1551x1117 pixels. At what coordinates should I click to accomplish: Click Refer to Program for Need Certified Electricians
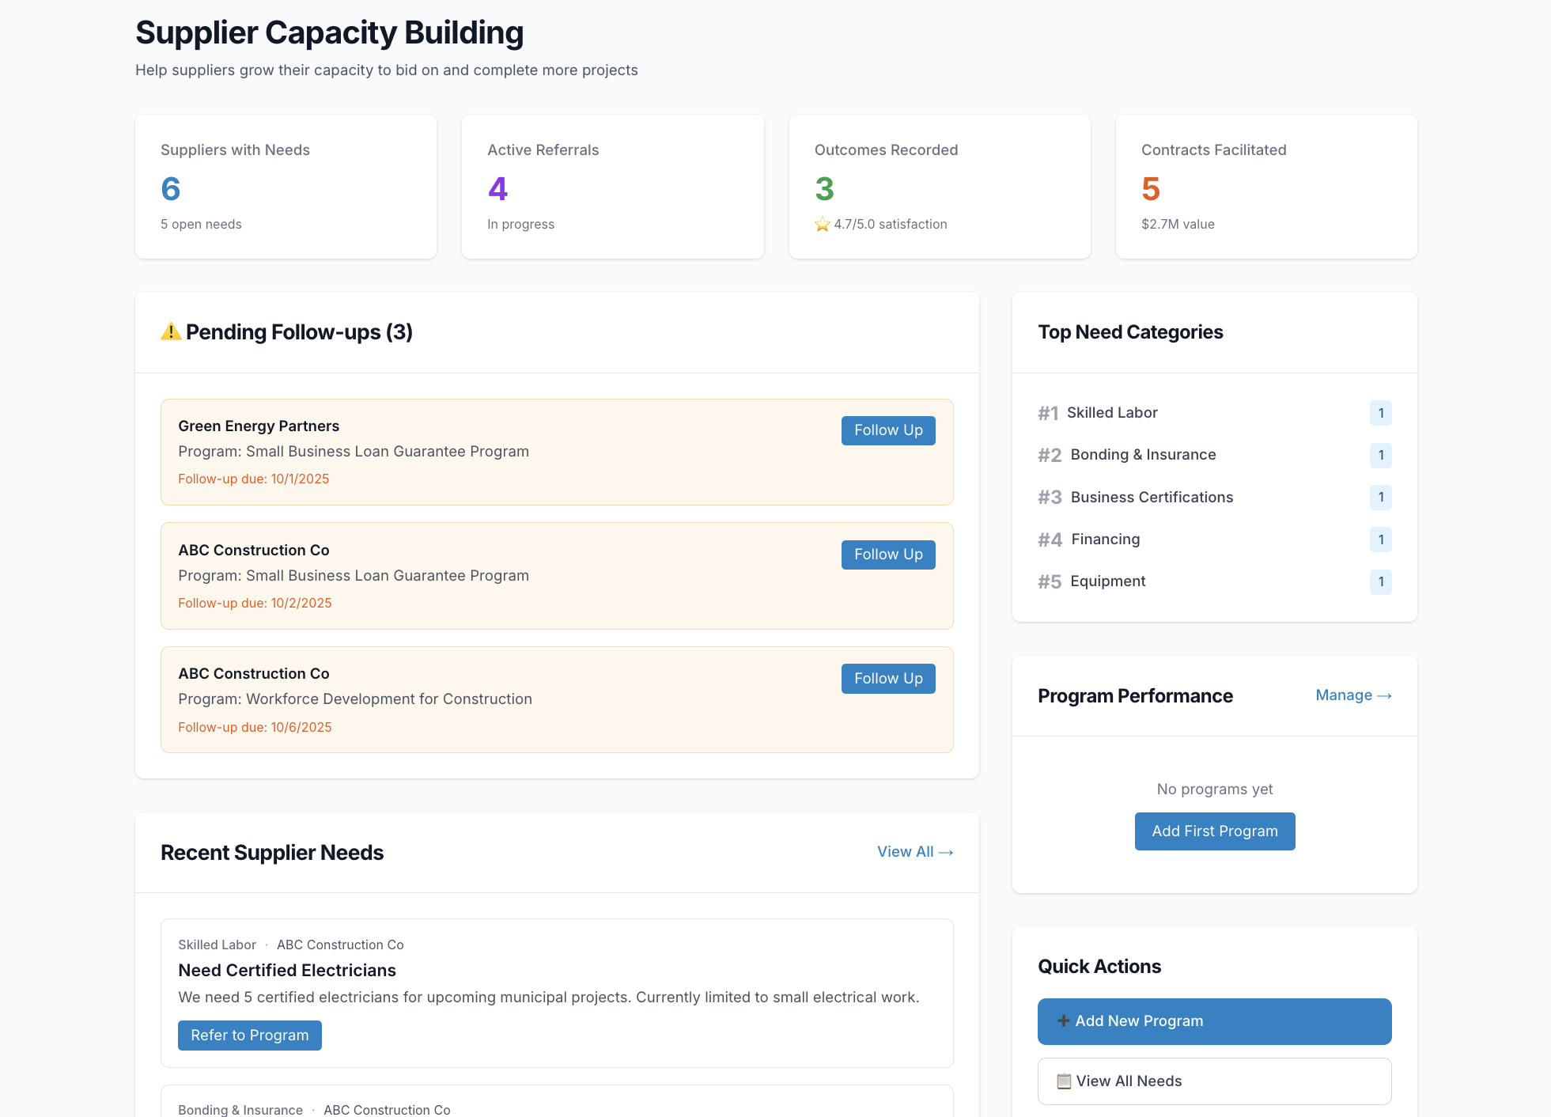coord(249,1035)
